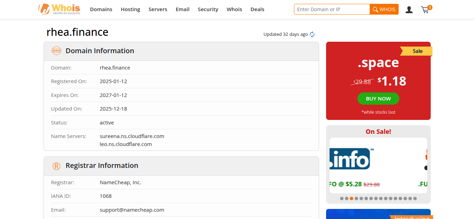475x219 pixels.
Task: Click name server sureena.ns.cloudflare.com
Action: pyautogui.click(x=132, y=136)
